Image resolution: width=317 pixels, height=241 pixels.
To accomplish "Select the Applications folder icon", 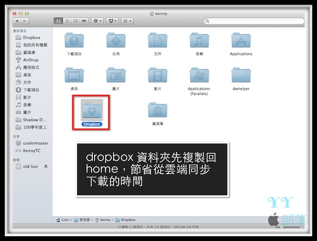I will click(x=241, y=40).
